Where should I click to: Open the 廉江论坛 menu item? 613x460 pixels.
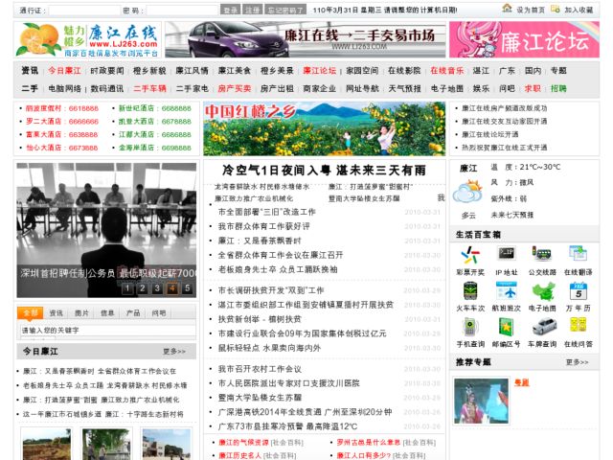(x=319, y=70)
